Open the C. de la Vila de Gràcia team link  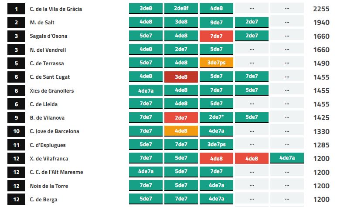click(56, 9)
